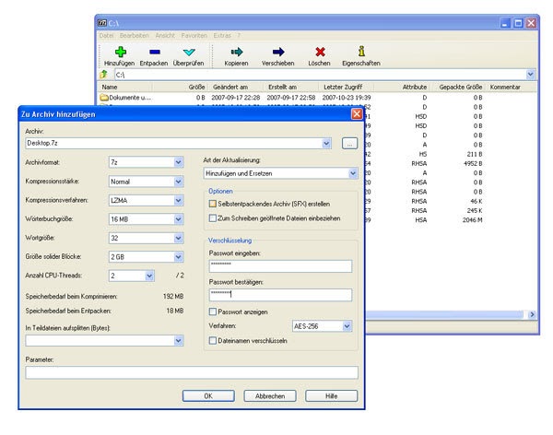Check the Passwort anzeigen box
Image resolution: width=553 pixels, height=435 pixels.
tap(213, 312)
